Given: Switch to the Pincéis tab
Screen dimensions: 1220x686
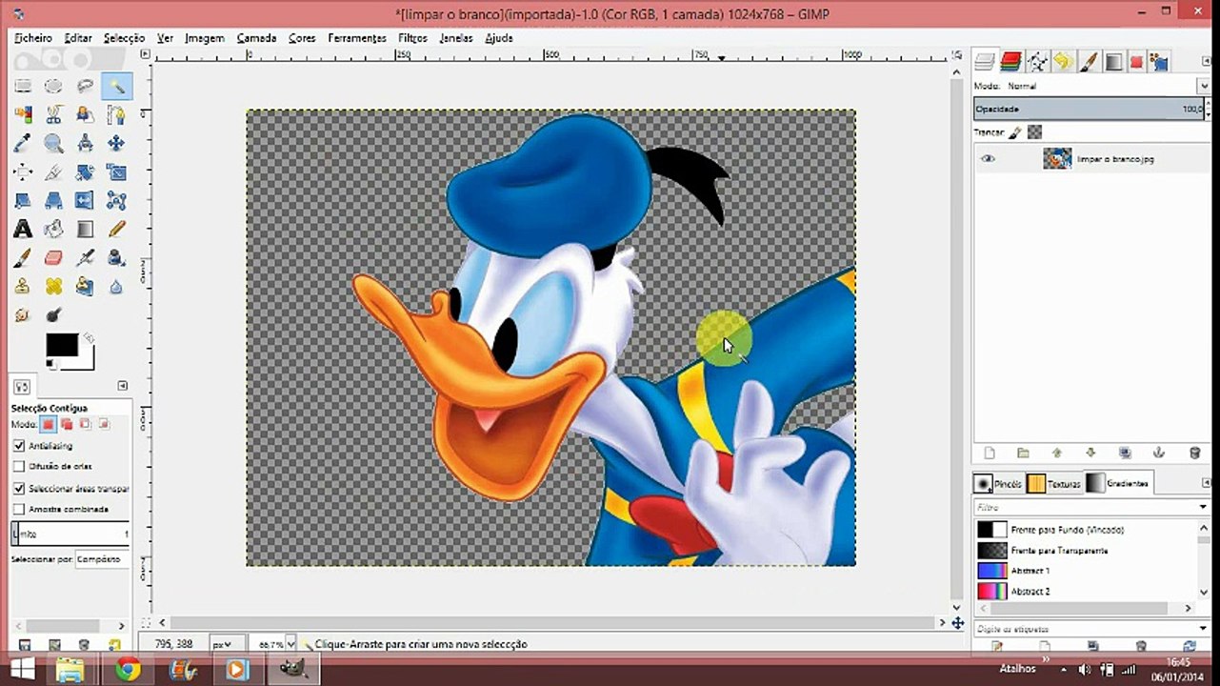Looking at the screenshot, I should (999, 483).
